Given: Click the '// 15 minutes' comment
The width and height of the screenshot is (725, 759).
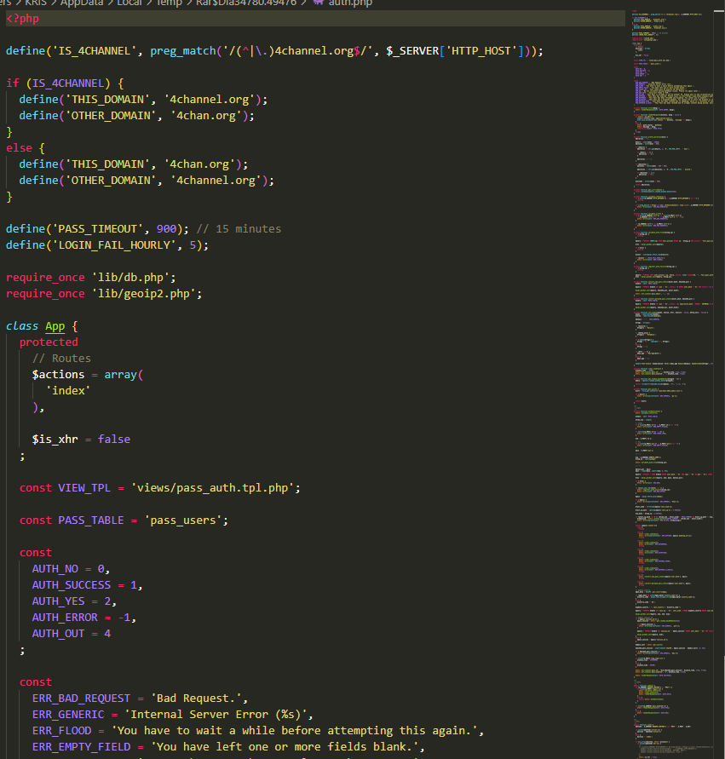Looking at the screenshot, I should [x=239, y=228].
